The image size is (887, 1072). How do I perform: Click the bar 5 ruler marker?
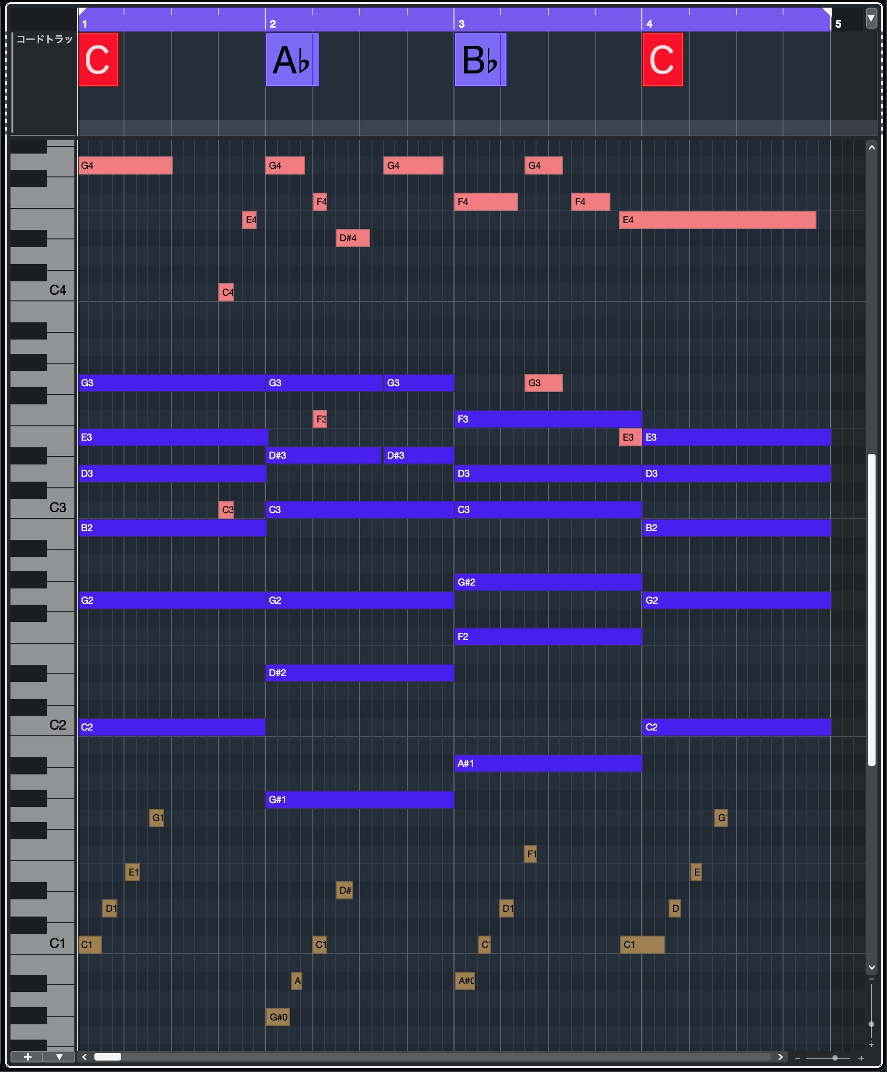tap(838, 24)
